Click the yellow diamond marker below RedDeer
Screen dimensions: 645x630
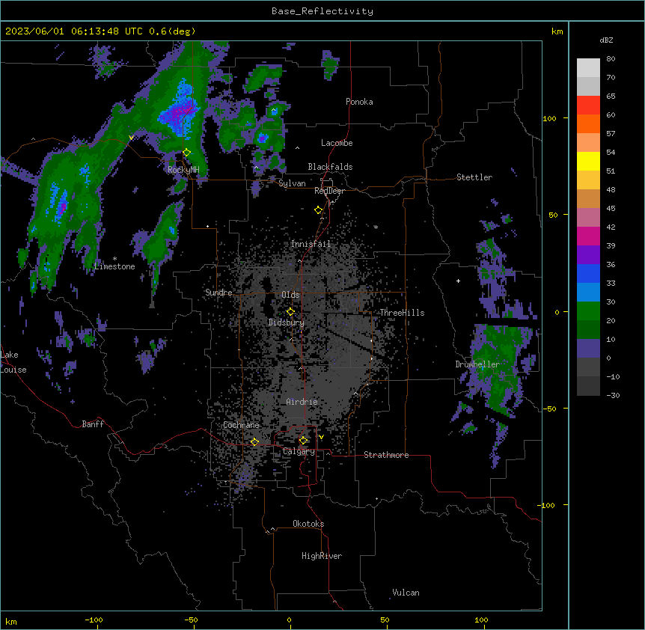[x=319, y=210]
